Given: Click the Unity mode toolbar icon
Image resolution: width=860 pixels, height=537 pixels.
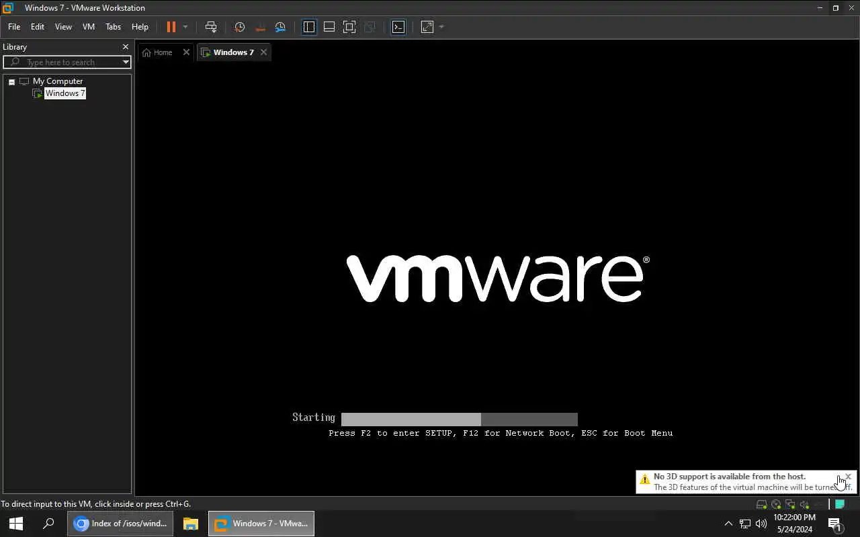Looking at the screenshot, I should [x=370, y=27].
